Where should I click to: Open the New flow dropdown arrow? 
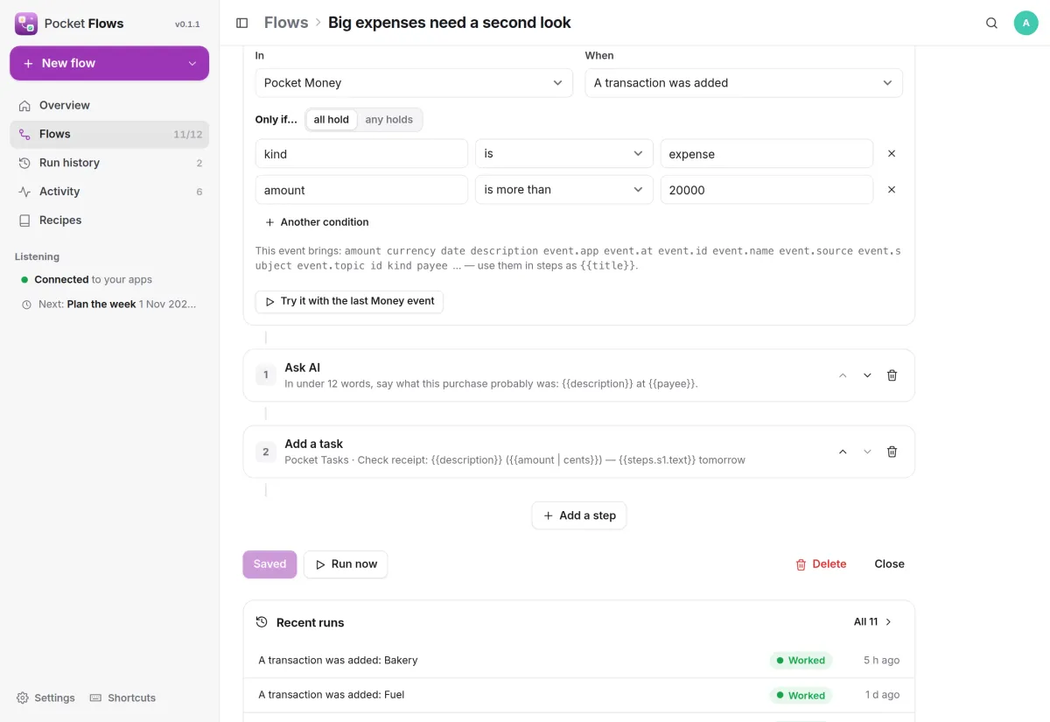[192, 63]
